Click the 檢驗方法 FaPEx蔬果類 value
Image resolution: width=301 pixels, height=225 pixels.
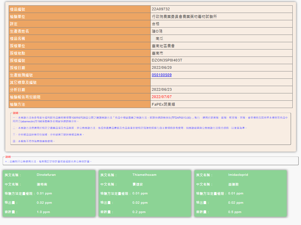point(163,104)
